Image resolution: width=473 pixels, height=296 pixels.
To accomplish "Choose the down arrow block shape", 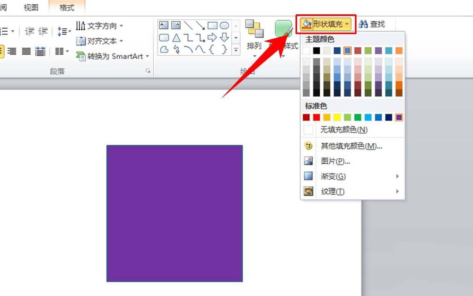I will (x=224, y=37).
